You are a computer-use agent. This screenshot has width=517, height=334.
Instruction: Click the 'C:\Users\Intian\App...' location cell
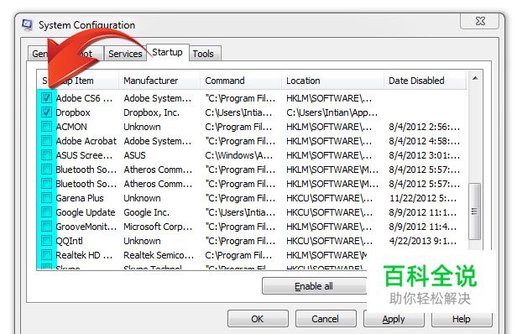(332, 112)
